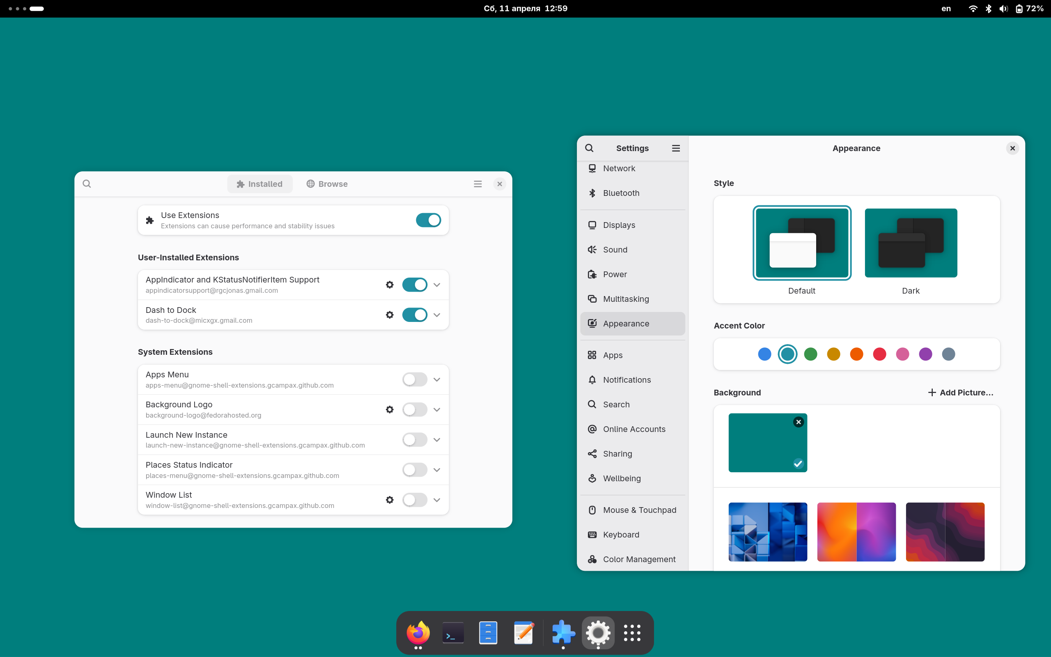Turn off AppIndicator extension toggle
This screenshot has height=657, width=1051.
point(414,285)
